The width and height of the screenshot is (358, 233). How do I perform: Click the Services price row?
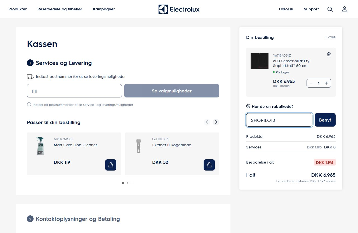point(291,147)
